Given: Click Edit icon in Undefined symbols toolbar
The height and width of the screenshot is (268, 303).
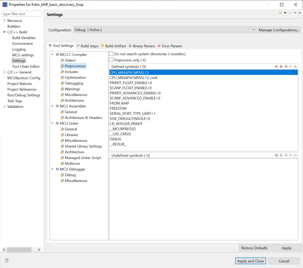Looking at the screenshot, I should 286,155.
